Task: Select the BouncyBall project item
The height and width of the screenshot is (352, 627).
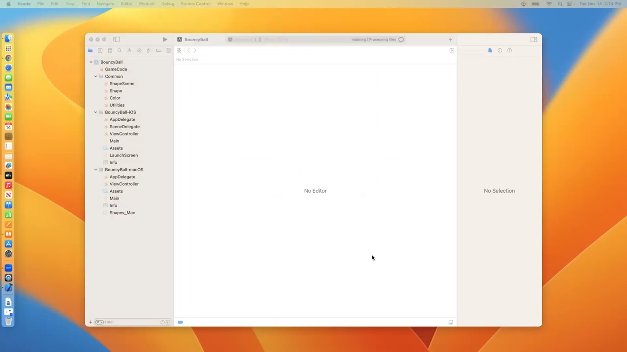Action: [x=111, y=62]
